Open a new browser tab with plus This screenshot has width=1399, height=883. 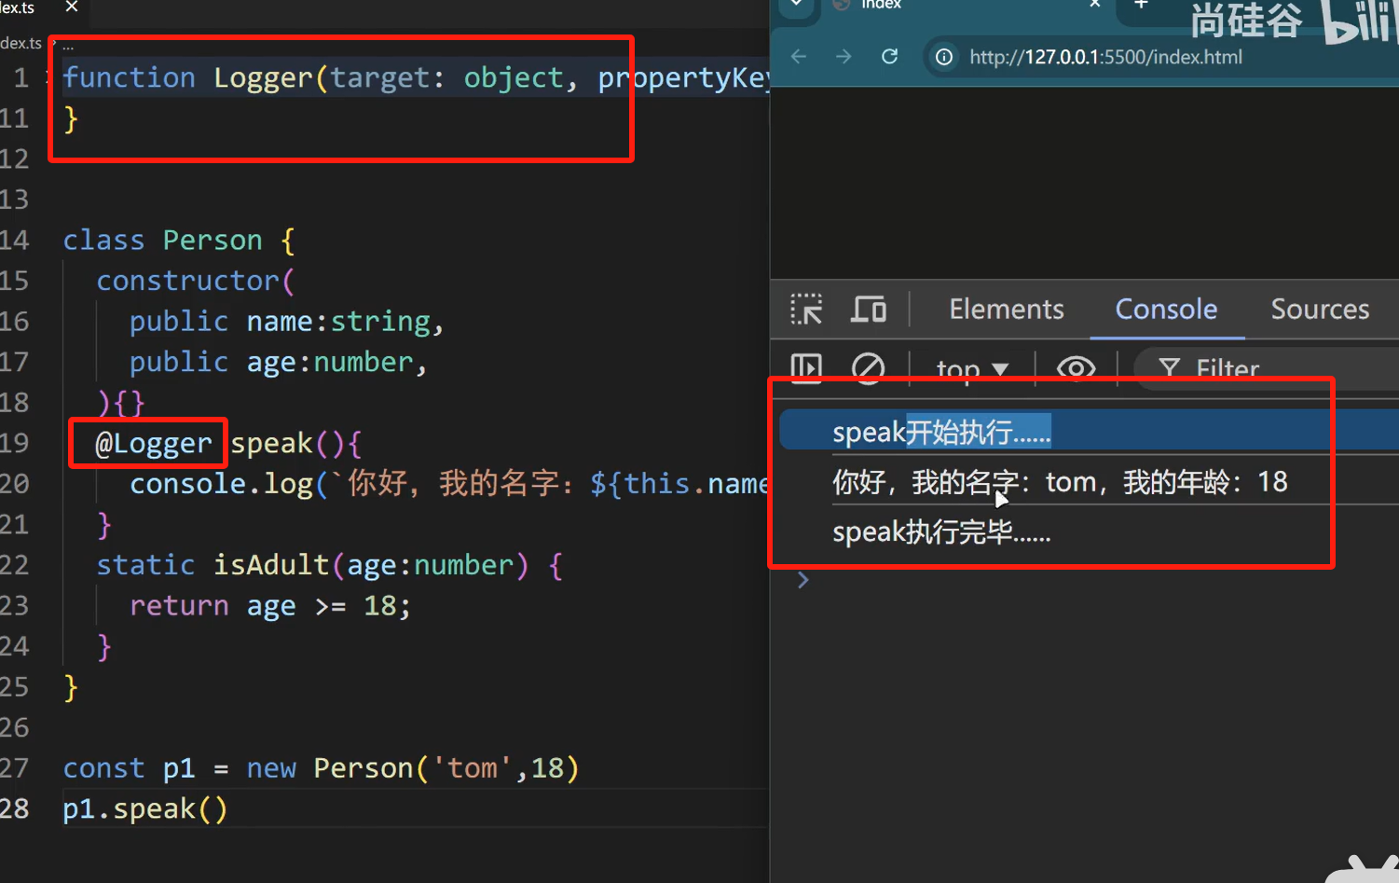(1141, 5)
